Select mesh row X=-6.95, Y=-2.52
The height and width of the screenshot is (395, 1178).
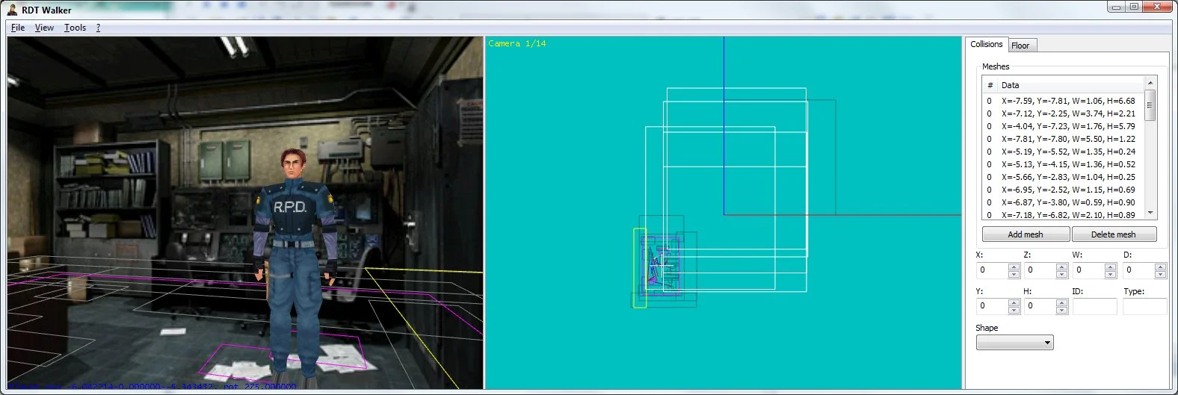point(1064,190)
